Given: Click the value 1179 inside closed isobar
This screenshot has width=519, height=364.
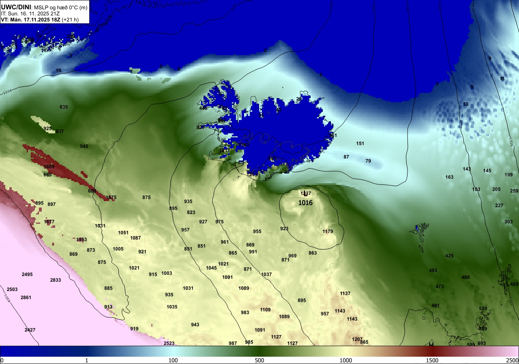Looking at the screenshot, I should (x=328, y=231).
